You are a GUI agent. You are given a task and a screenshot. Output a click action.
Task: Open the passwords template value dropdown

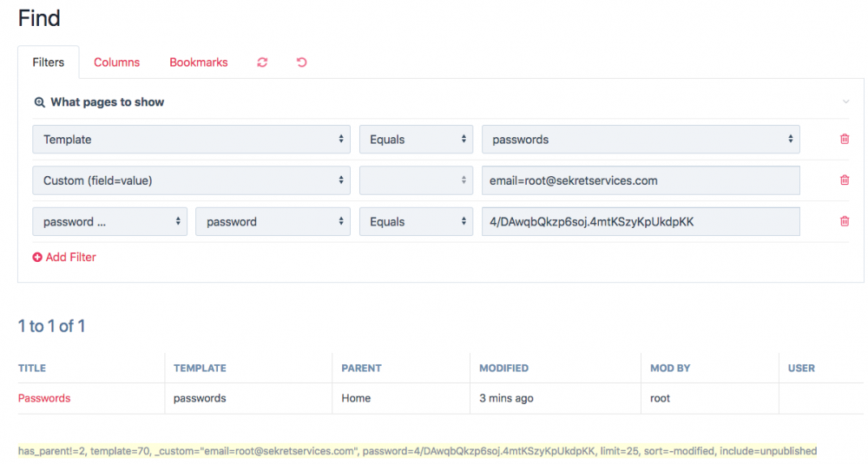[641, 139]
